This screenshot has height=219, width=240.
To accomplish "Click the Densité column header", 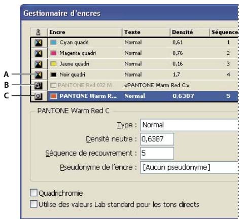I will click(190, 32).
